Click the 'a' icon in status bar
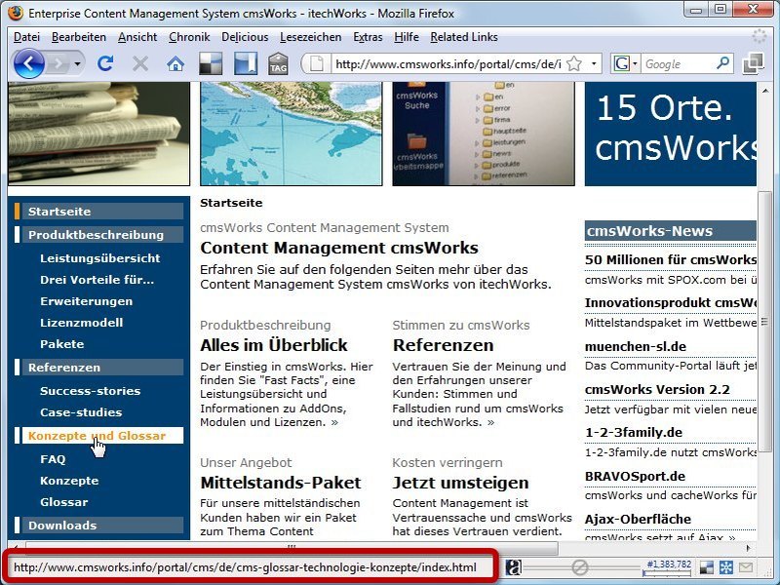 [514, 567]
